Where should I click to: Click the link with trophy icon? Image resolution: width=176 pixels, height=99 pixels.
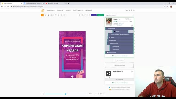click(120, 90)
